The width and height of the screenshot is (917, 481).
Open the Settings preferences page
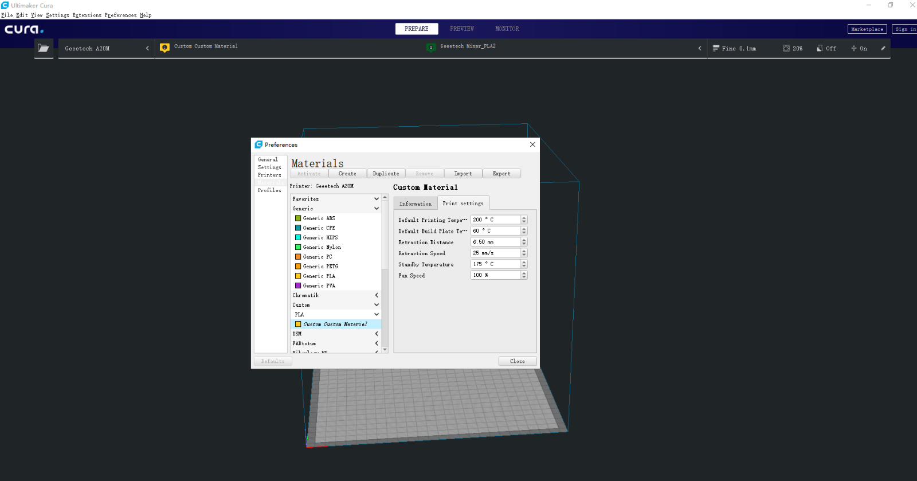(271, 167)
